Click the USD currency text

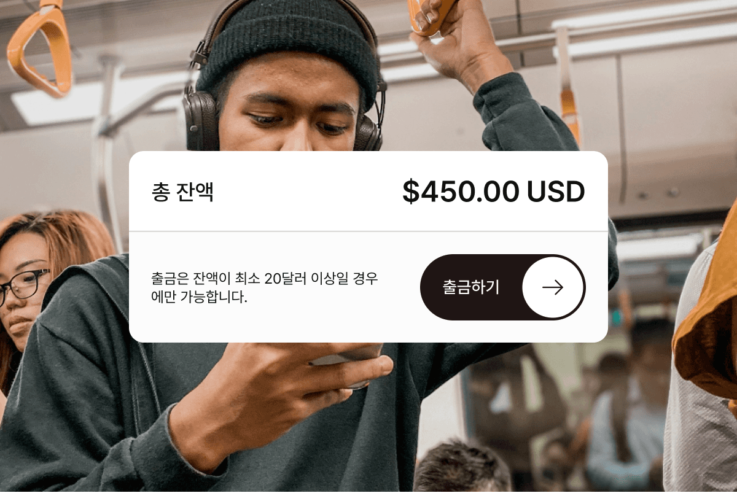pos(556,192)
